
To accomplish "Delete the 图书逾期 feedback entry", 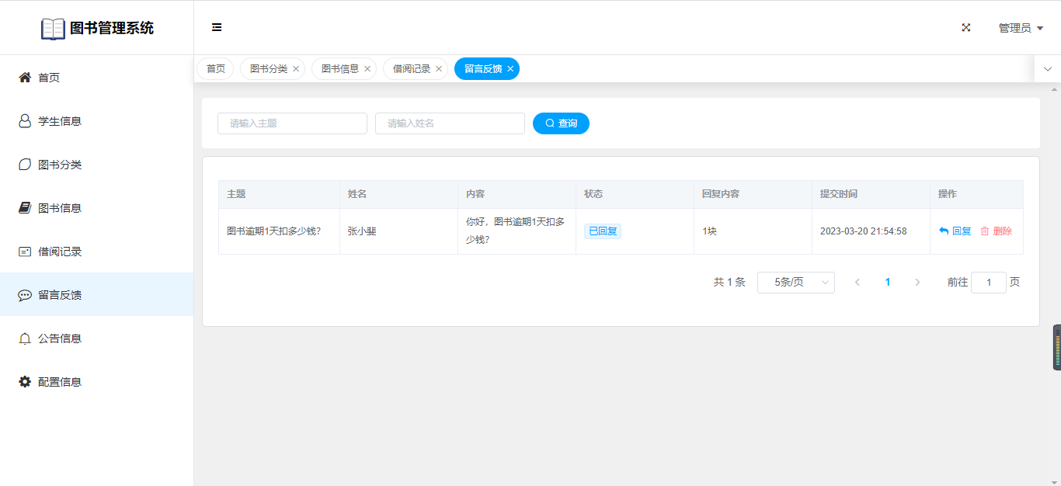I will (x=997, y=231).
